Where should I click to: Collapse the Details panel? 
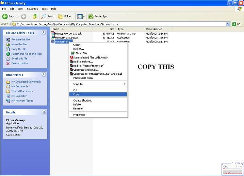44,112
